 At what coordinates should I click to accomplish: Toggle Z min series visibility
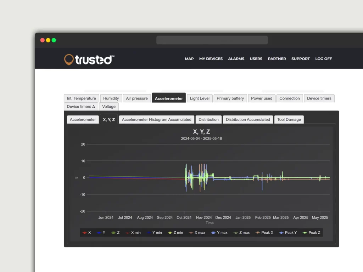pos(175,233)
